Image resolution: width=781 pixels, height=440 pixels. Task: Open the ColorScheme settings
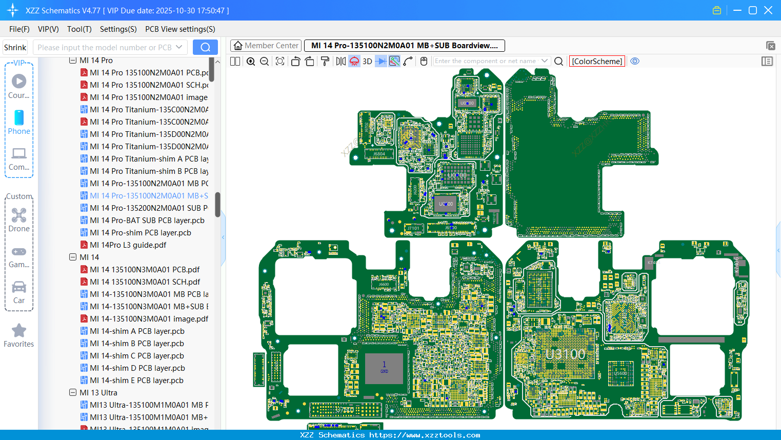[x=597, y=61]
